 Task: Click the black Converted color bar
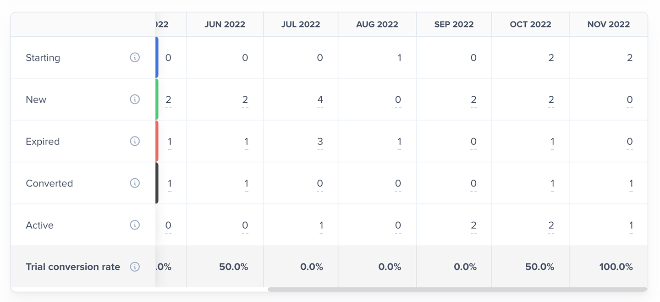pos(157,183)
